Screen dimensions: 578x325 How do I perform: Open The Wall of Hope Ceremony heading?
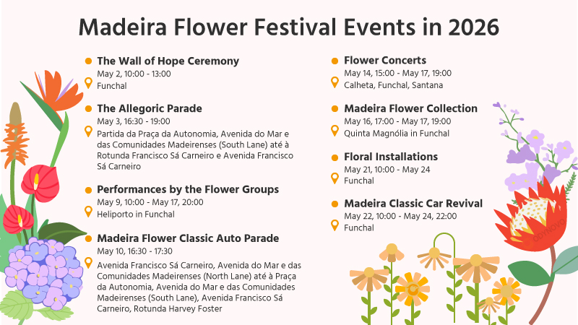tap(168, 61)
